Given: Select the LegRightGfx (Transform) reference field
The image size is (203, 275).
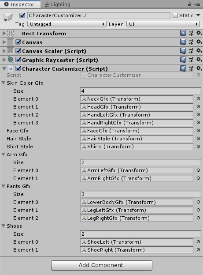Looking at the screenshot, I should (x=137, y=218).
